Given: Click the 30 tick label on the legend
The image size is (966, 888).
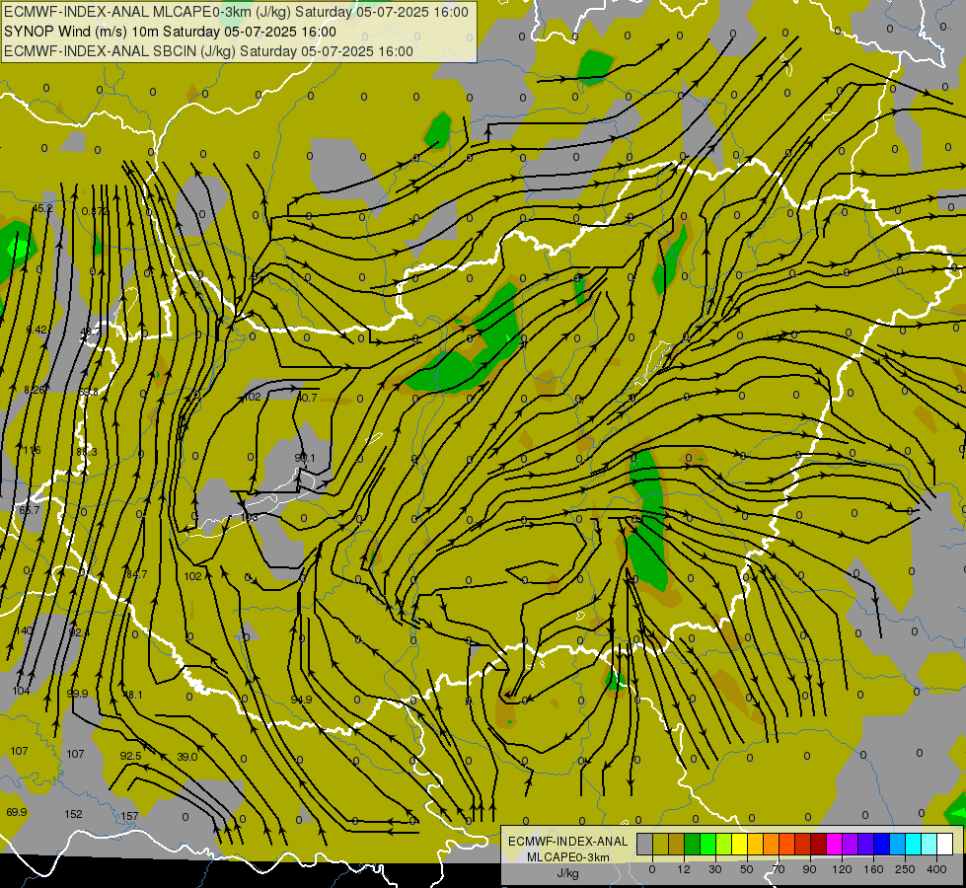Looking at the screenshot, I should click(715, 869).
